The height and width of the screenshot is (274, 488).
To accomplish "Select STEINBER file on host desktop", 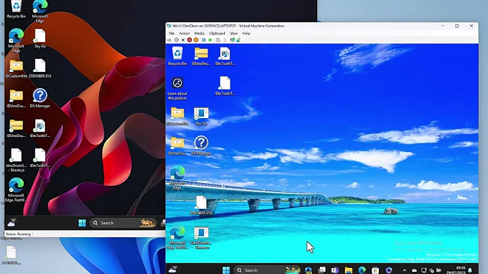I will [x=11, y=255].
